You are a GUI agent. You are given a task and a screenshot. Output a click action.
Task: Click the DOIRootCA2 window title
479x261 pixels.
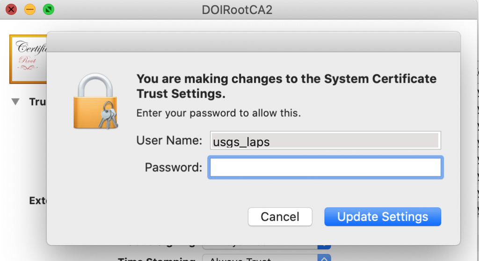click(x=237, y=10)
